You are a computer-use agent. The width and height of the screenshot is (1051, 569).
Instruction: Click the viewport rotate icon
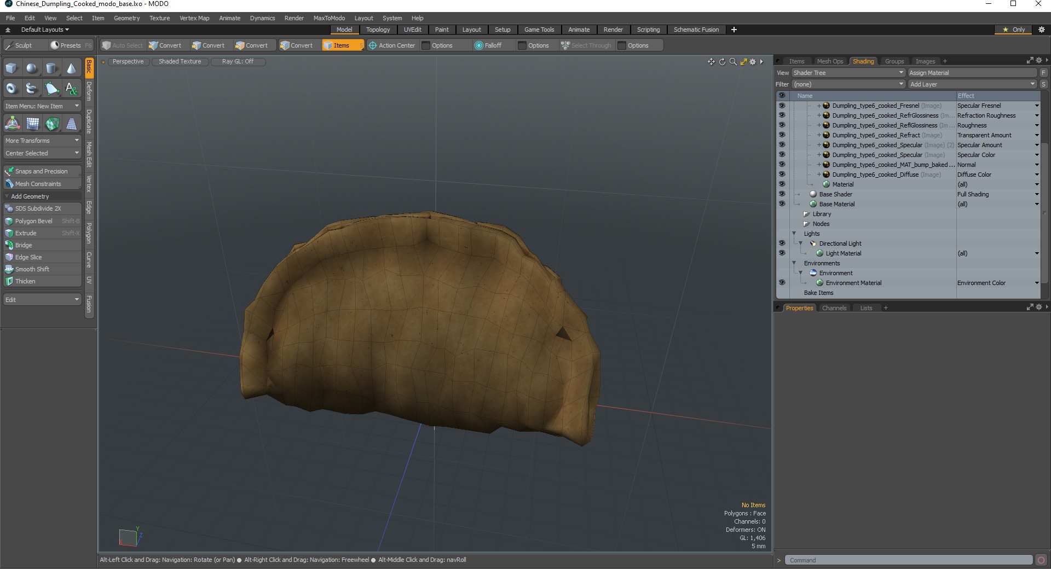click(722, 62)
